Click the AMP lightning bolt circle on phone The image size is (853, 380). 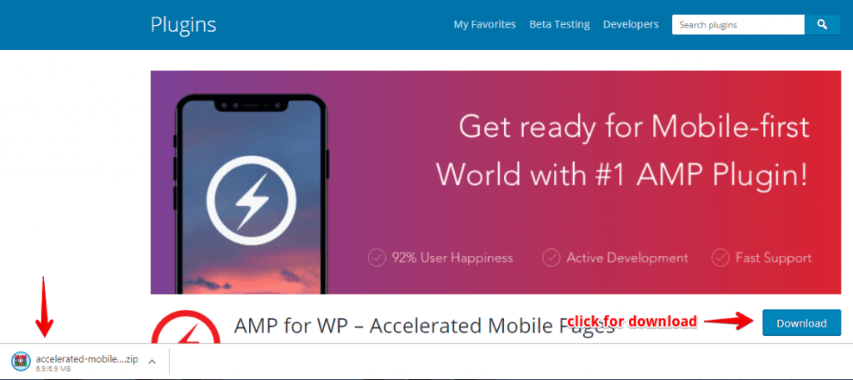[x=252, y=201]
